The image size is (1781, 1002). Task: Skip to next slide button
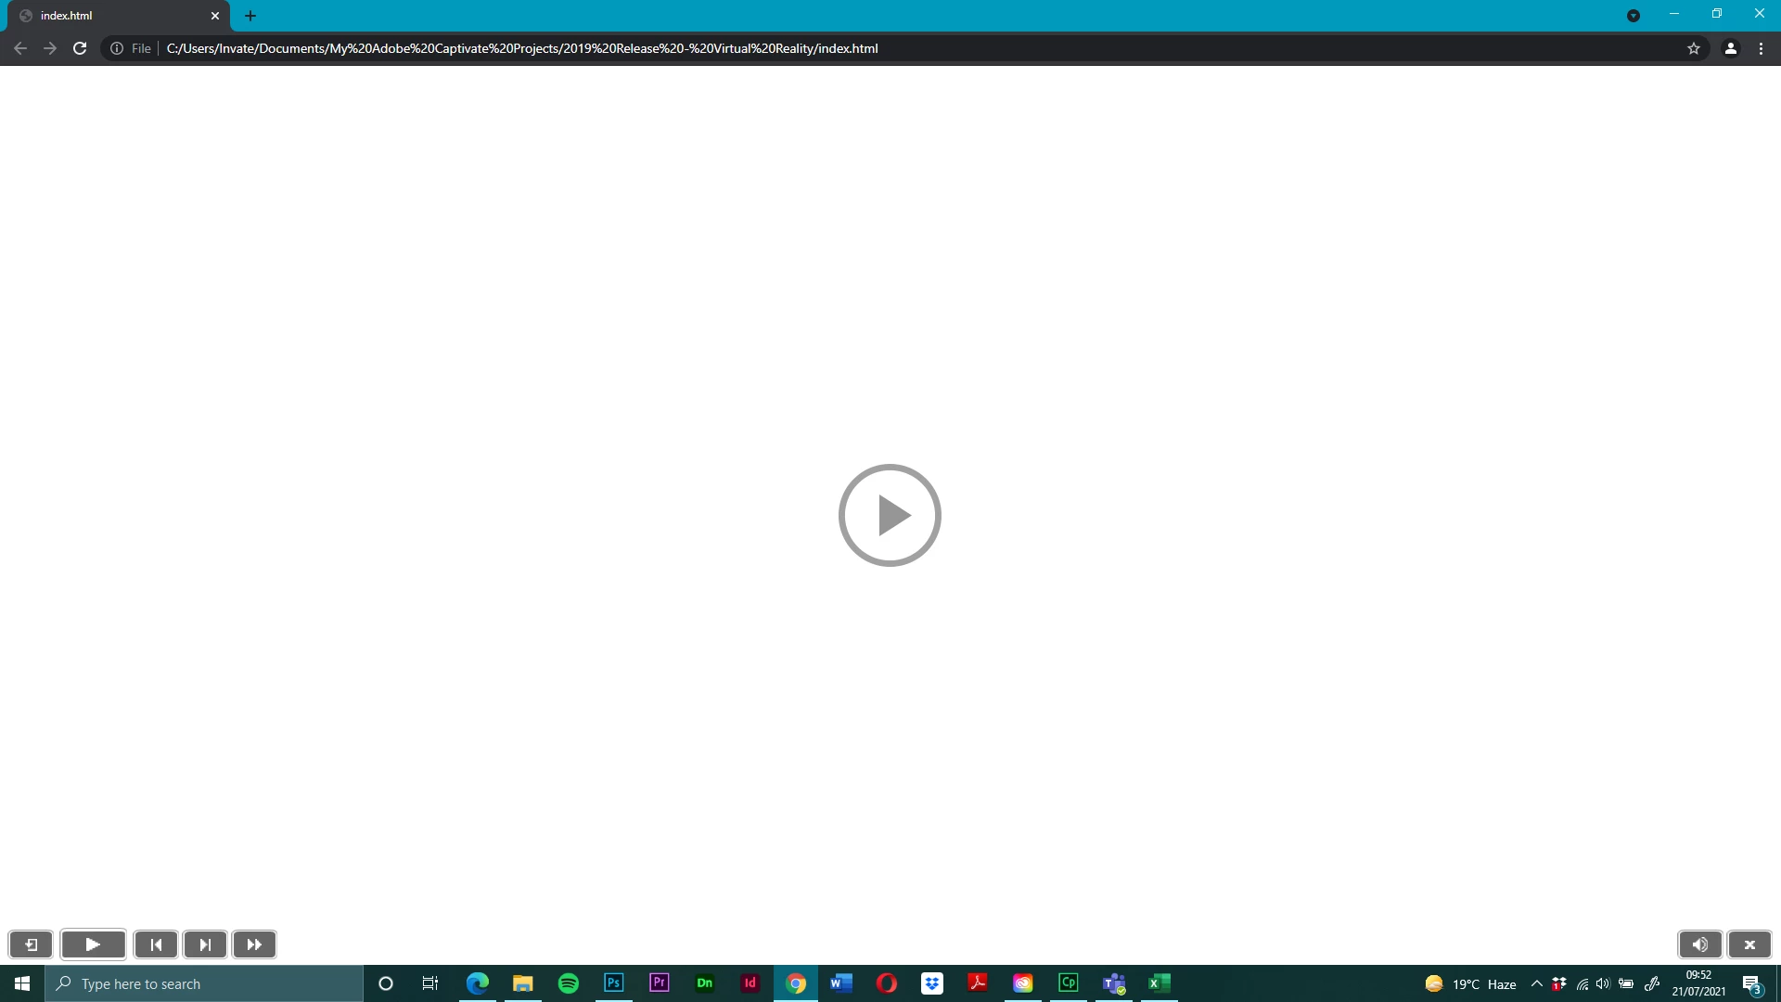[x=205, y=944]
